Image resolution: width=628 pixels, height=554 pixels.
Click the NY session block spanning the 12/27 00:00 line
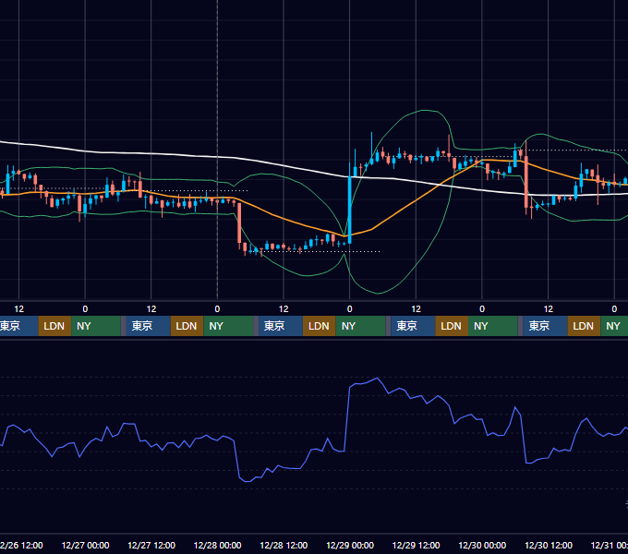pyautogui.click(x=96, y=326)
